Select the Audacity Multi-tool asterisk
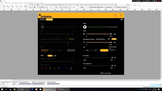This screenshot has width=162, height=91. click(x=34, y=7)
